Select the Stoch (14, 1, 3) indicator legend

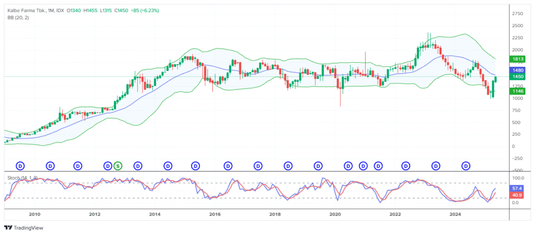[x=22, y=178]
